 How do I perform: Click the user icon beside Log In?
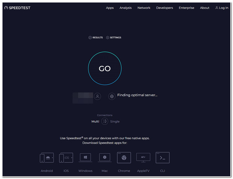pos(217,8)
